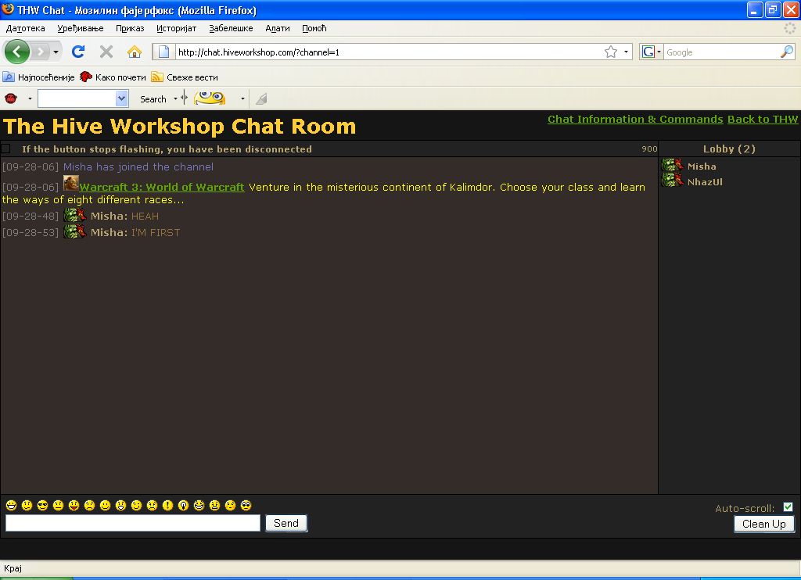This screenshot has width=801, height=580.
Task: Open the Историјат menu
Action: (176, 28)
